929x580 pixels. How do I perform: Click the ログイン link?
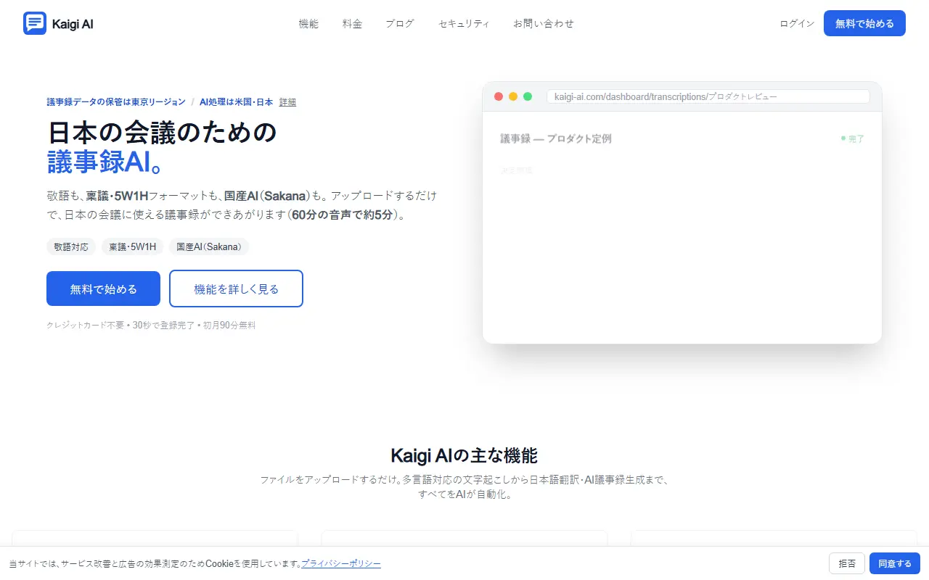coord(797,23)
